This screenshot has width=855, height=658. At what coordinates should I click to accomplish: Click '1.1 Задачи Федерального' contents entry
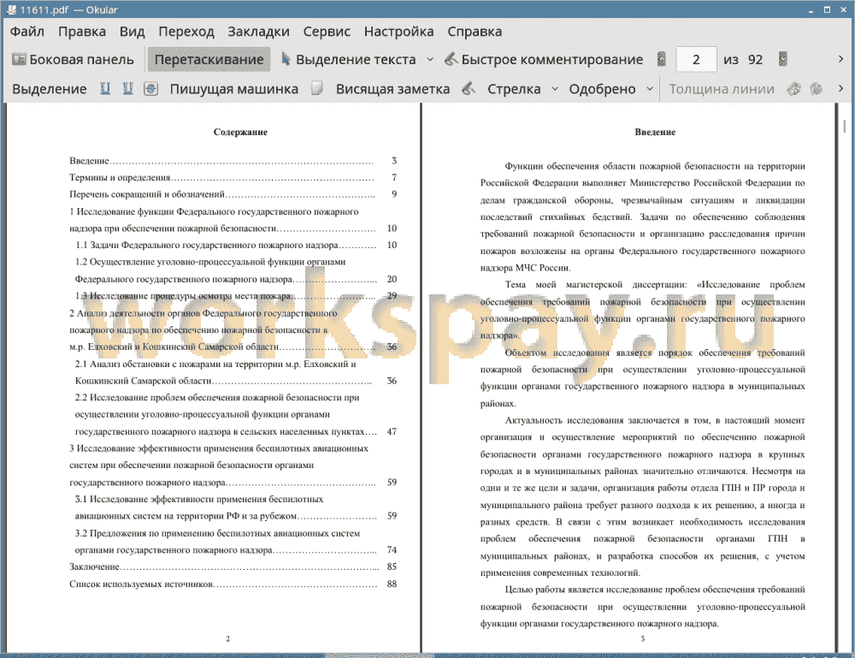click(x=236, y=245)
